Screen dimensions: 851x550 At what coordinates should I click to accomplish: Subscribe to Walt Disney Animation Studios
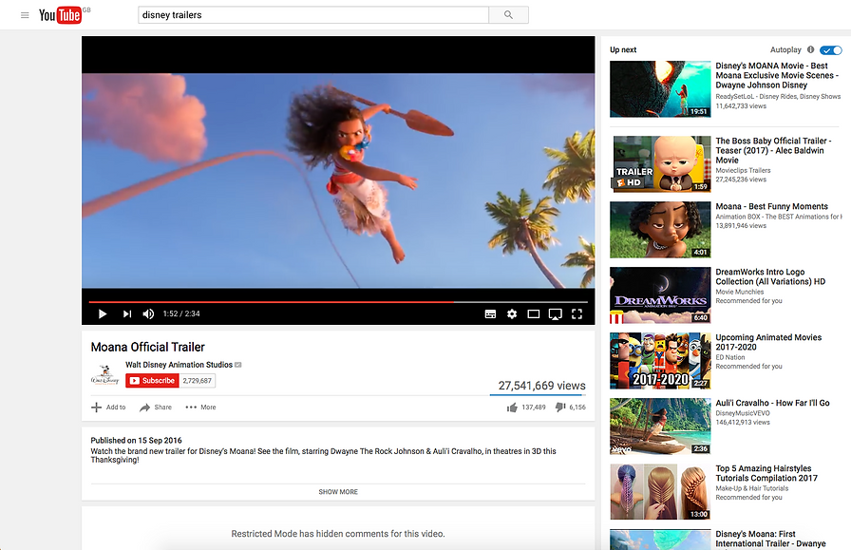pos(152,381)
